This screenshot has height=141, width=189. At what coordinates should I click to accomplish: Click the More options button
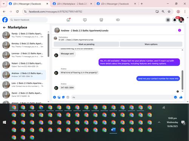point(151,44)
